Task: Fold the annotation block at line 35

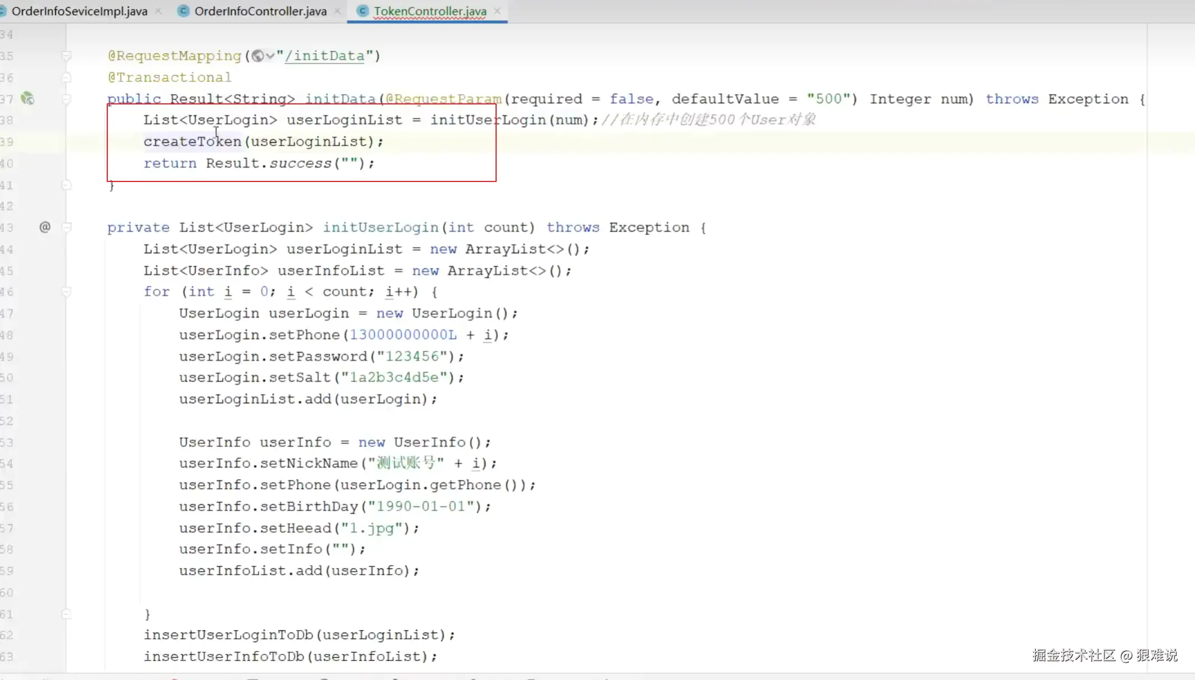Action: coord(66,56)
